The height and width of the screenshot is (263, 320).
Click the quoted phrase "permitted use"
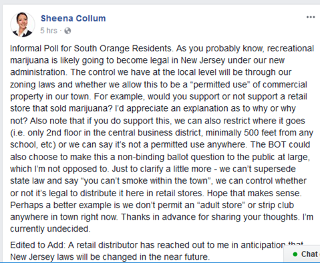(x=220, y=85)
